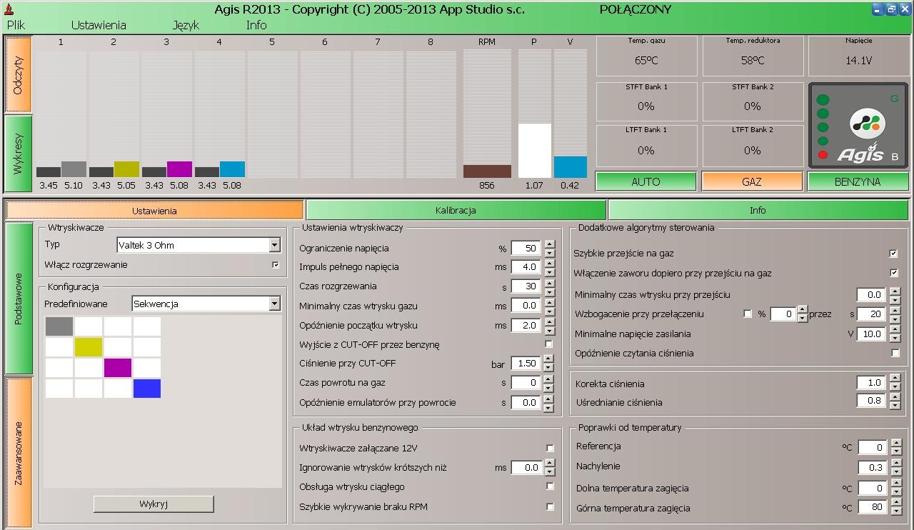Viewport: 914px width, 530px height.
Task: Enable Wzbogacenie przy przełączeniu checkbox
Action: click(x=748, y=314)
